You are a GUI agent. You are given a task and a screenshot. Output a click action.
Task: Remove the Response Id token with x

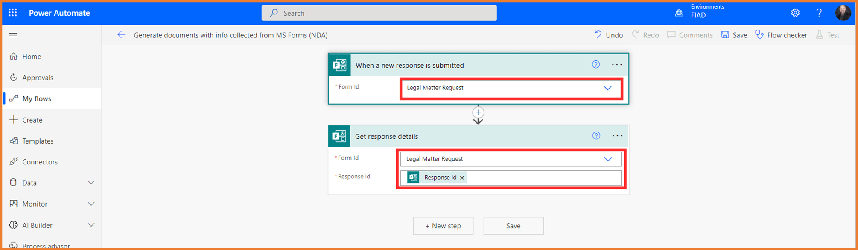pos(462,178)
